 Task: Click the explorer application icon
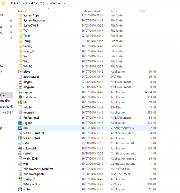click(x=20, y=92)
